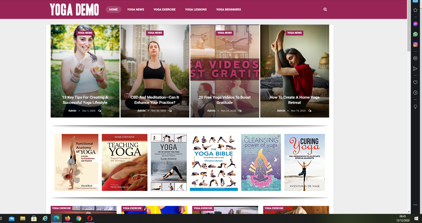Click the YOGA DEMO site logo
Screen dimensions: 422x223
click(74, 10)
